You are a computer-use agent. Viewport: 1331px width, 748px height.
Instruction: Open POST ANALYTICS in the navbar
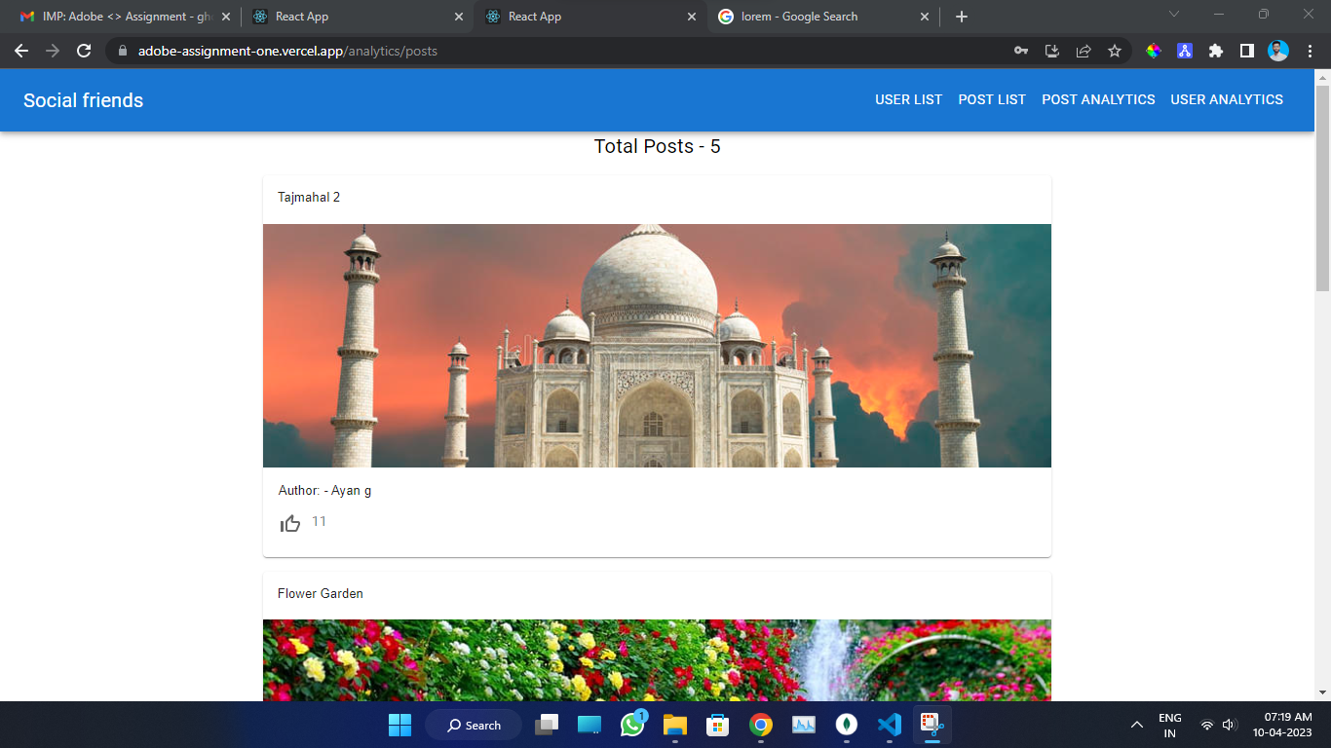tap(1098, 99)
